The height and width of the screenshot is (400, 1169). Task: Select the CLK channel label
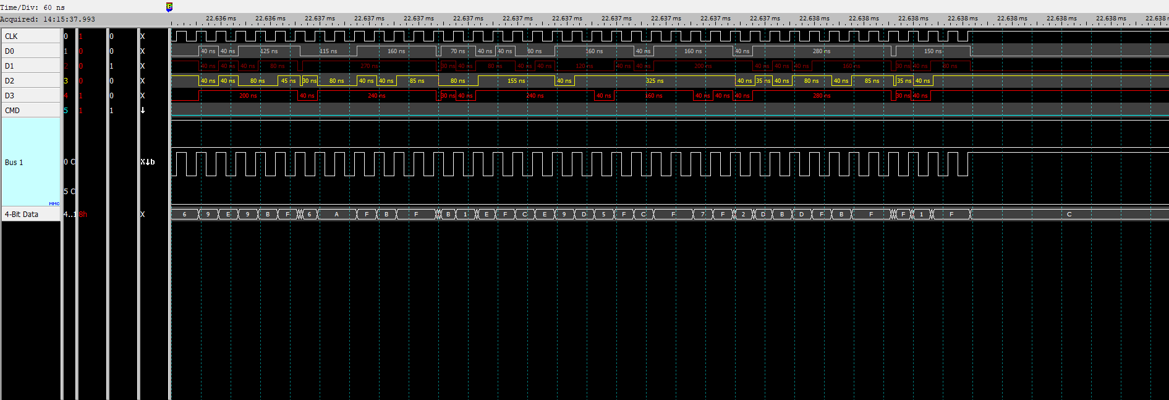coord(31,36)
